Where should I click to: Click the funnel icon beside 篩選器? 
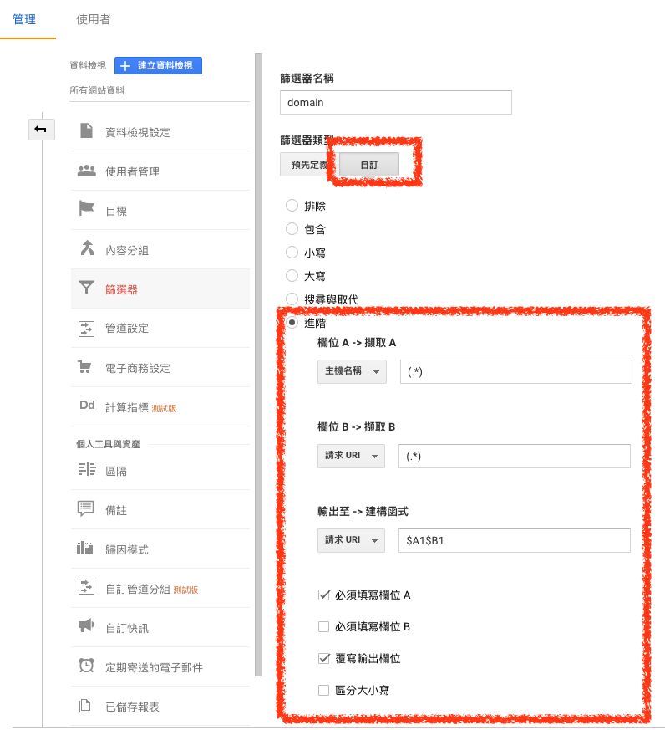pos(87,288)
